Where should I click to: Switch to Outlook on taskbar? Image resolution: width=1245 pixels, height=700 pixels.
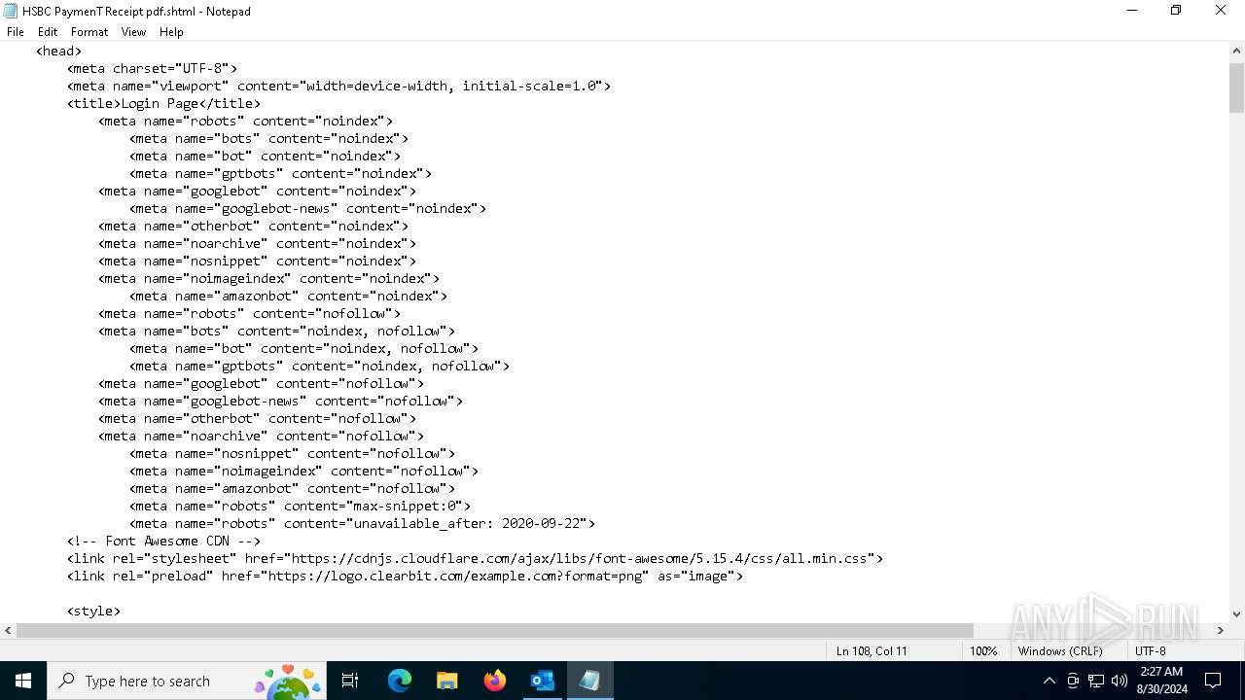coord(542,681)
